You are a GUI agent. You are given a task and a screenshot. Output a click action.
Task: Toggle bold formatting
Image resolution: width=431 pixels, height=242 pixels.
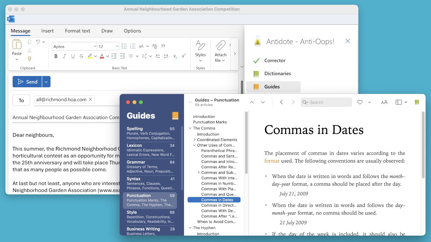[56, 56]
